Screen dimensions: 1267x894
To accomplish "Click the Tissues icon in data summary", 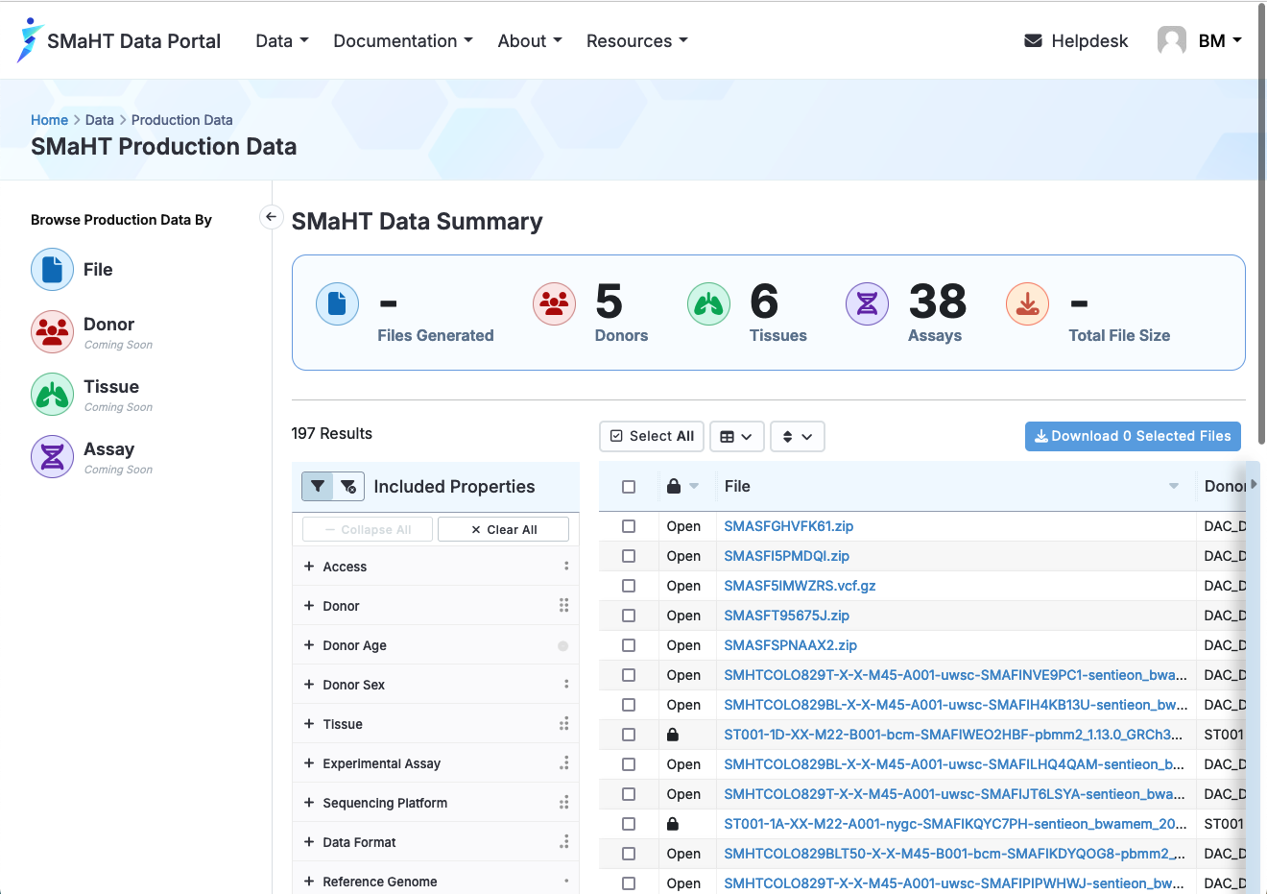I will [708, 304].
